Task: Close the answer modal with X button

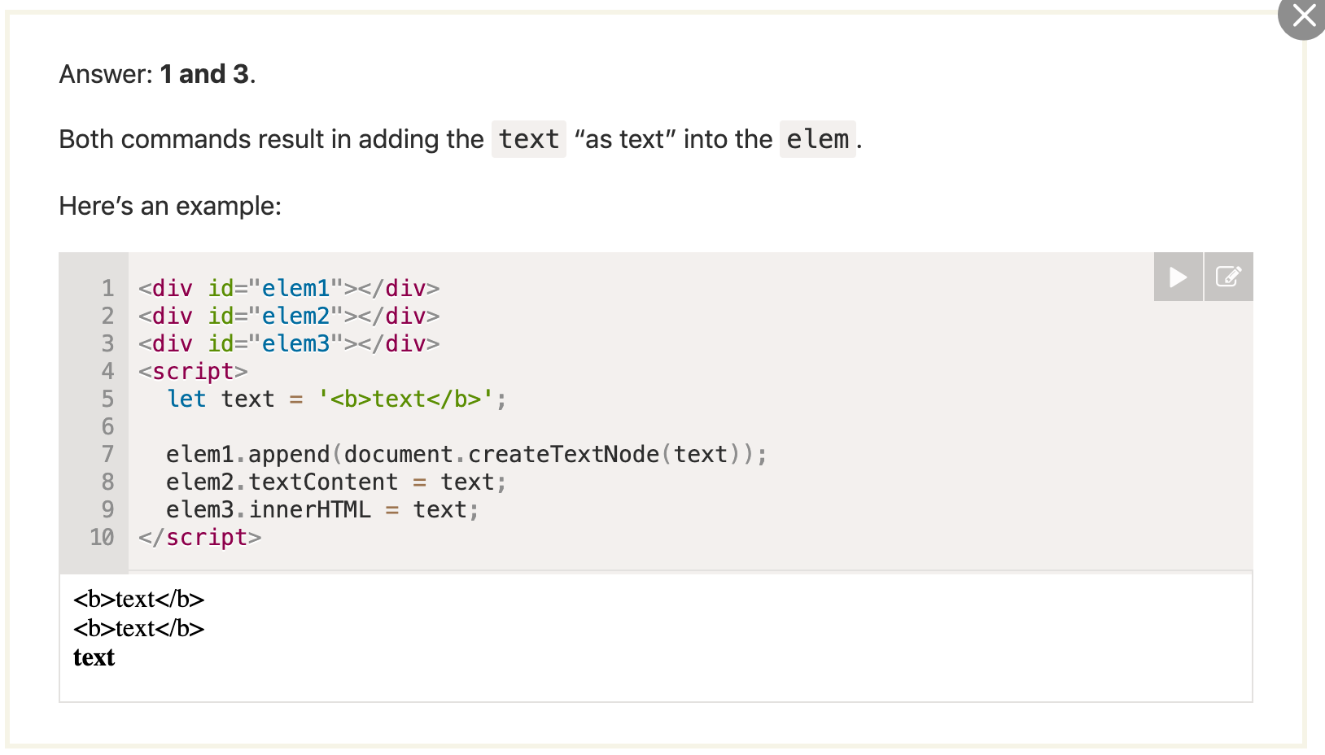Action: click(1304, 15)
